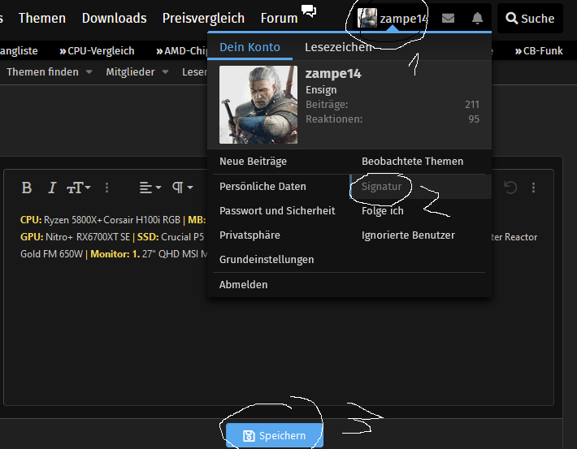Open the text alignment dropdown
This screenshot has height=449, width=577.
coord(150,188)
